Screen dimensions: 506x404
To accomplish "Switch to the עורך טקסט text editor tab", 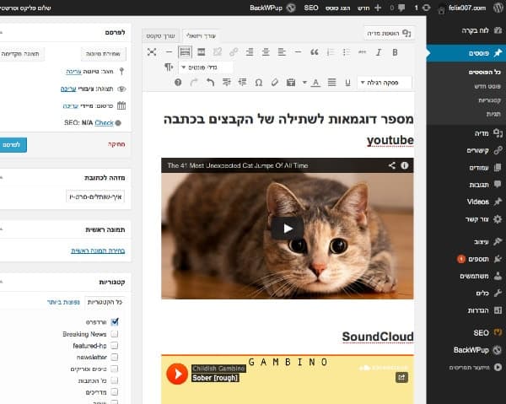I will [x=161, y=35].
